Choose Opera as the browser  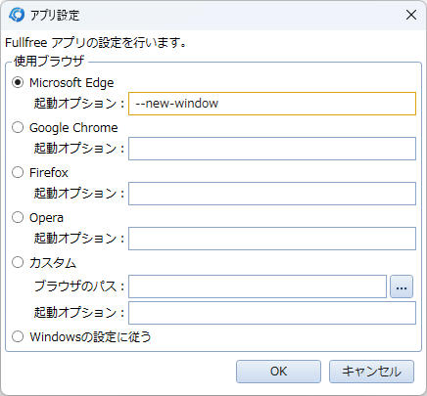[x=18, y=217]
